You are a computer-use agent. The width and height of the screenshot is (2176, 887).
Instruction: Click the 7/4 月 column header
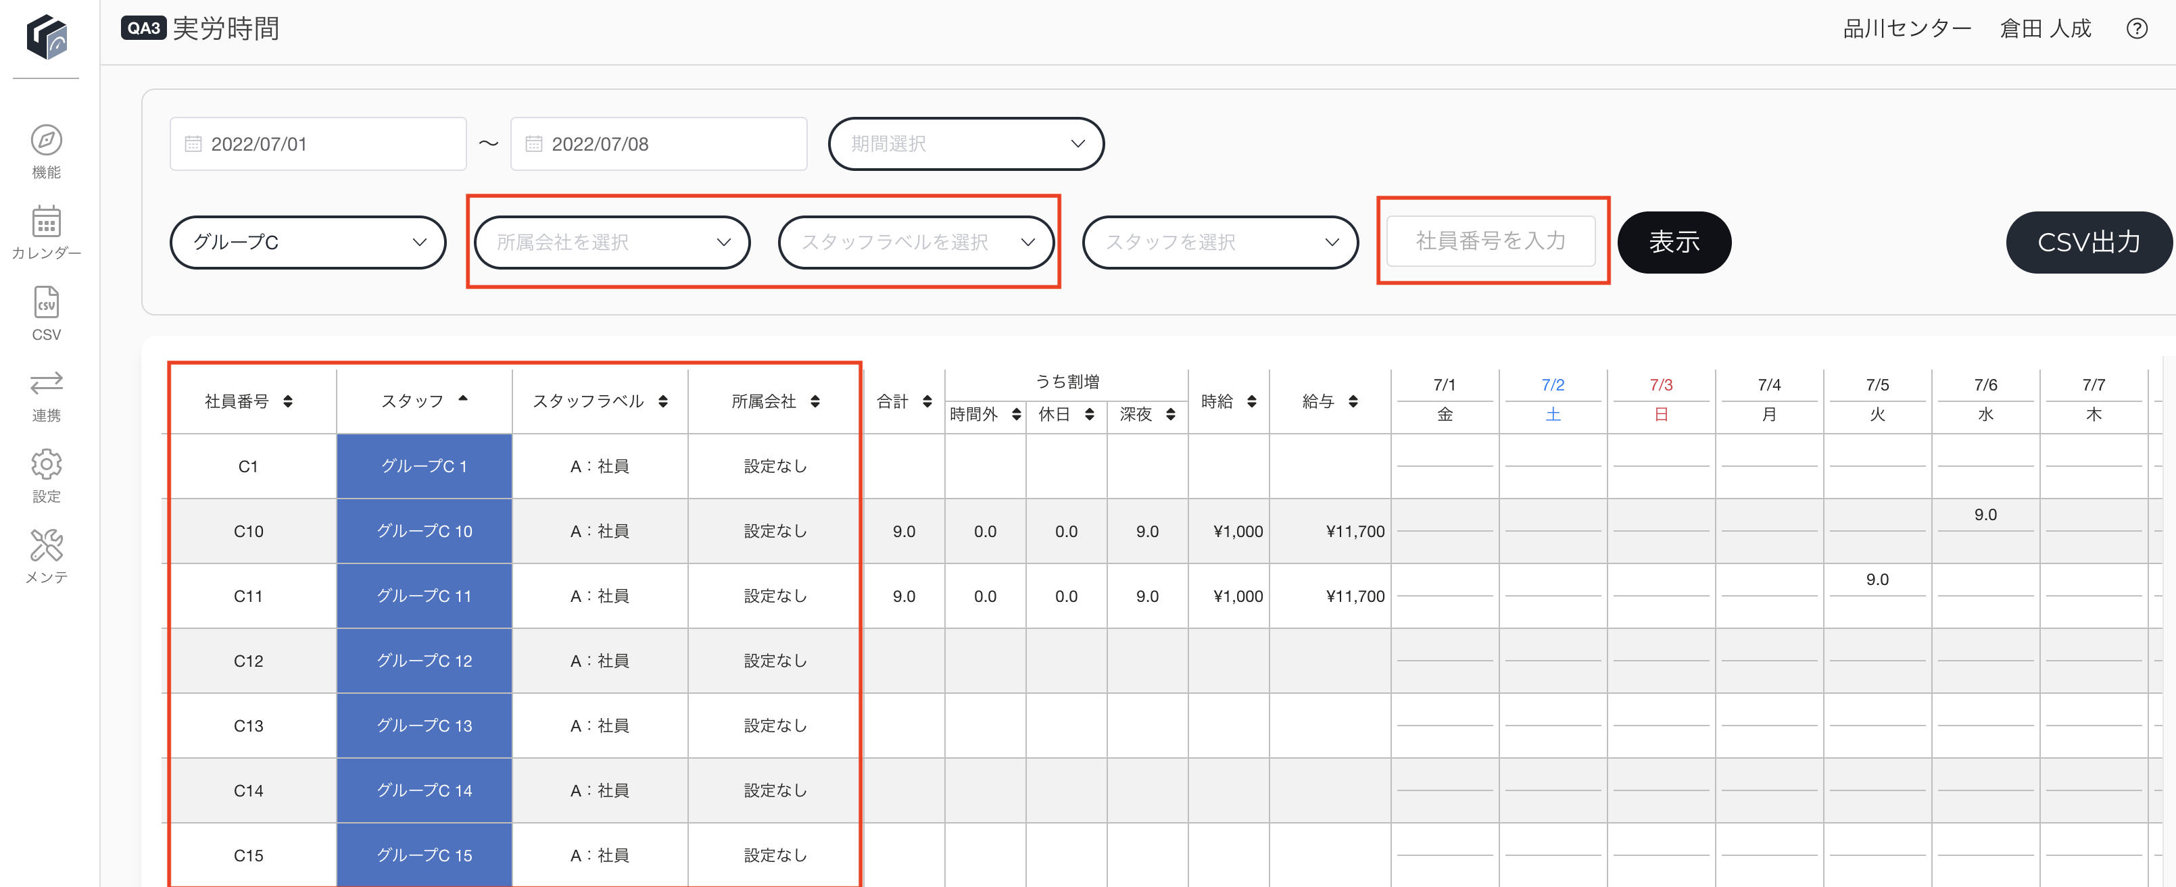[1769, 400]
